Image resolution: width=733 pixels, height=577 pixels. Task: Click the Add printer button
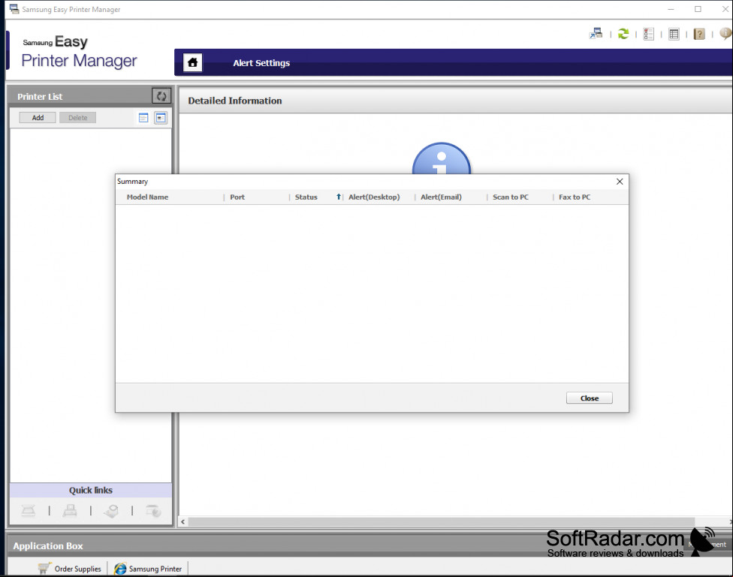(x=38, y=118)
